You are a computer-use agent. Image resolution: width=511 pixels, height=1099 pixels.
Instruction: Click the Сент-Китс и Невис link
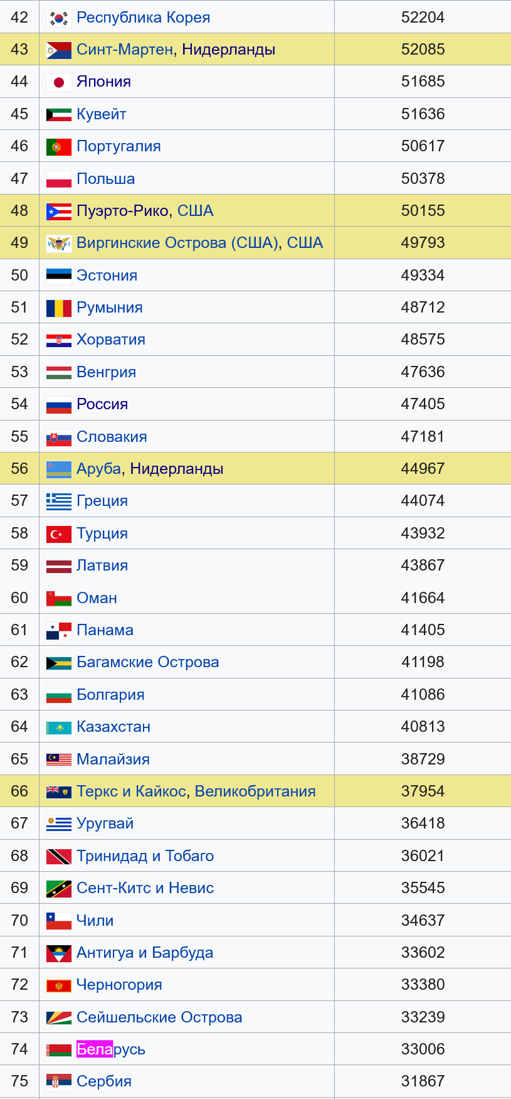tap(145, 888)
